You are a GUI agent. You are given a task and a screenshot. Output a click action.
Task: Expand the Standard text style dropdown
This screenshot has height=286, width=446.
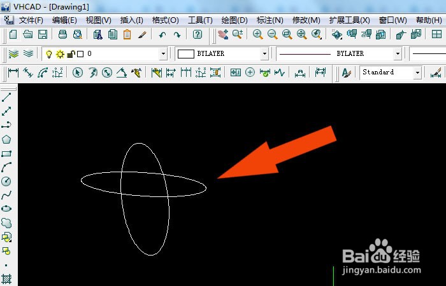[417, 72]
